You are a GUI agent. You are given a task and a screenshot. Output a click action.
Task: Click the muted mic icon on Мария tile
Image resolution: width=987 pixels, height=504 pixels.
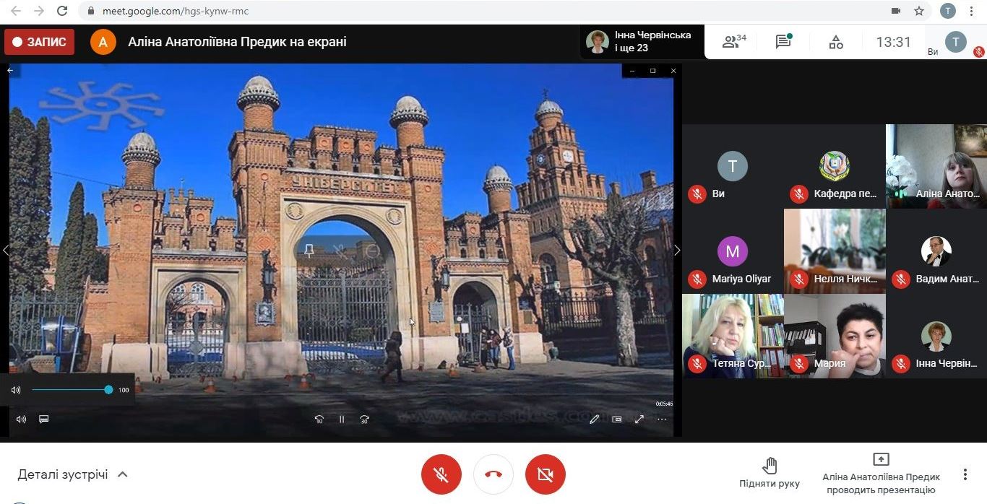798,363
